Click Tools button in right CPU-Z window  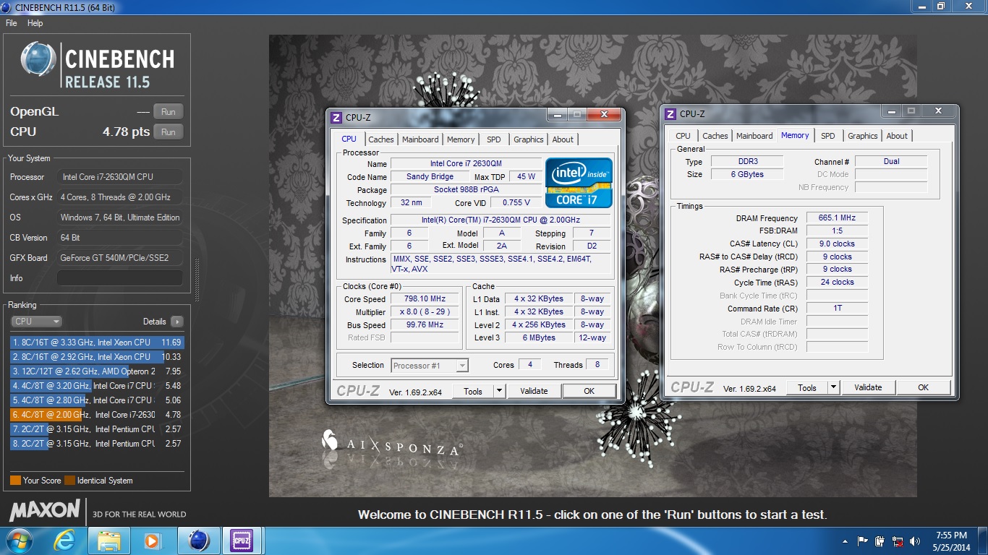[807, 387]
